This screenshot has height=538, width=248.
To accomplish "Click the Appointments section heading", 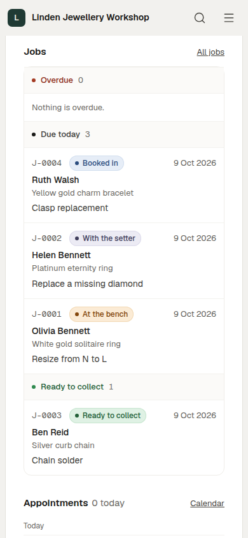I will [x=56, y=503].
